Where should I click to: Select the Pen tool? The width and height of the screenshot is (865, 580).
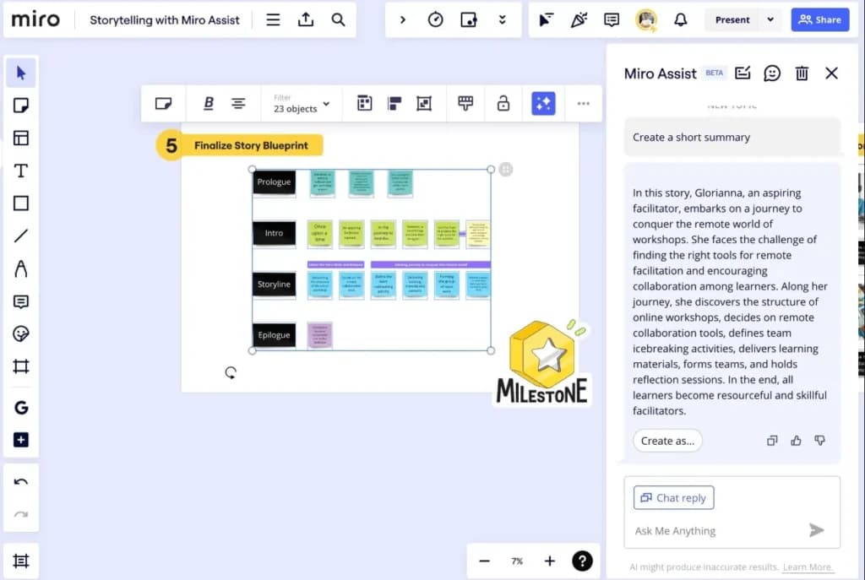21,268
